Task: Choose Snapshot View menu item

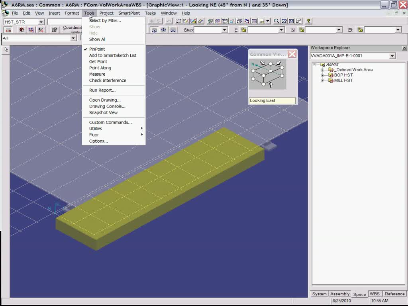Action: (114, 113)
